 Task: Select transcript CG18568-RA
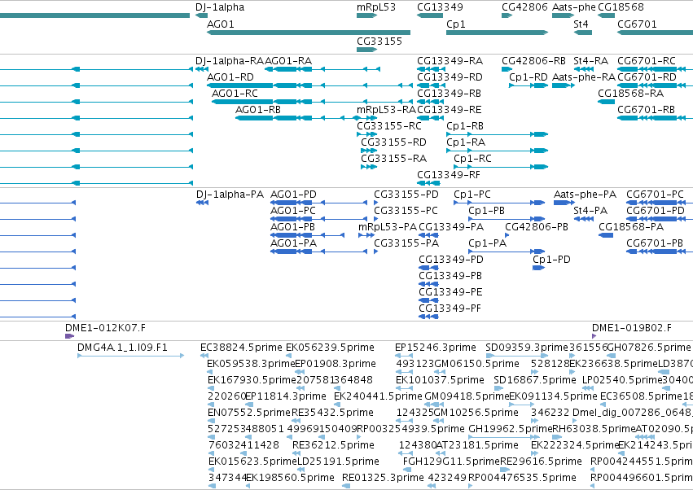coord(630,94)
